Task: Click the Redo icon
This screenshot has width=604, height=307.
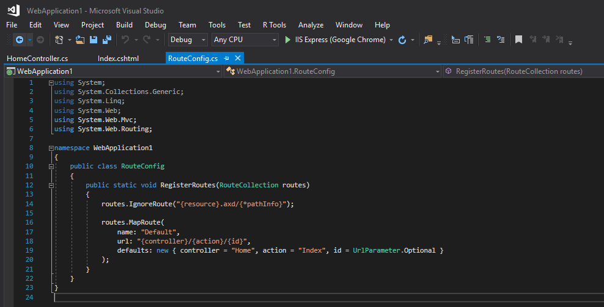Action: 147,40
